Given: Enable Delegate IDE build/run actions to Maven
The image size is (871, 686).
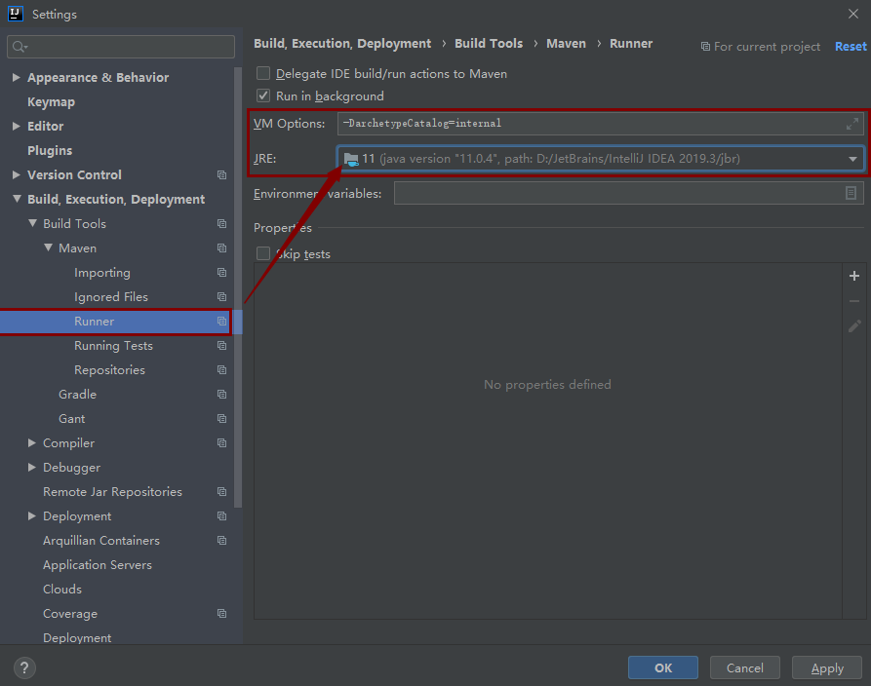Looking at the screenshot, I should point(263,73).
